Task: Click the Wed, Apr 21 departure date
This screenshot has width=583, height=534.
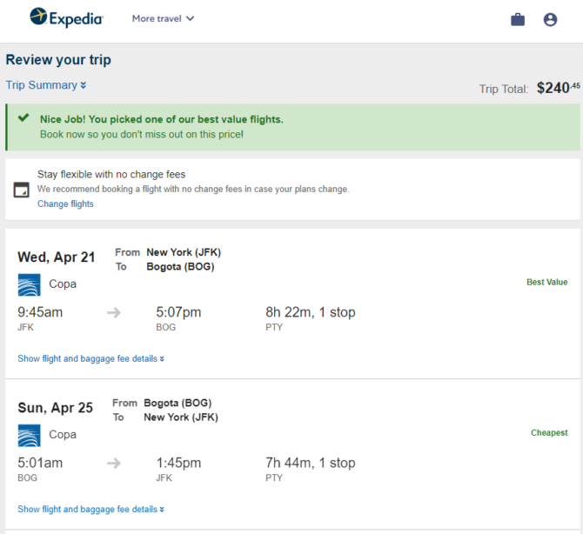Action: [x=57, y=257]
